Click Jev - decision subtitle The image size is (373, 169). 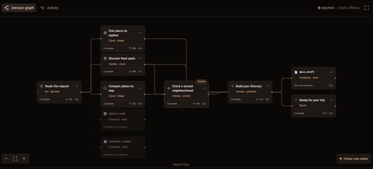(x=52, y=91)
